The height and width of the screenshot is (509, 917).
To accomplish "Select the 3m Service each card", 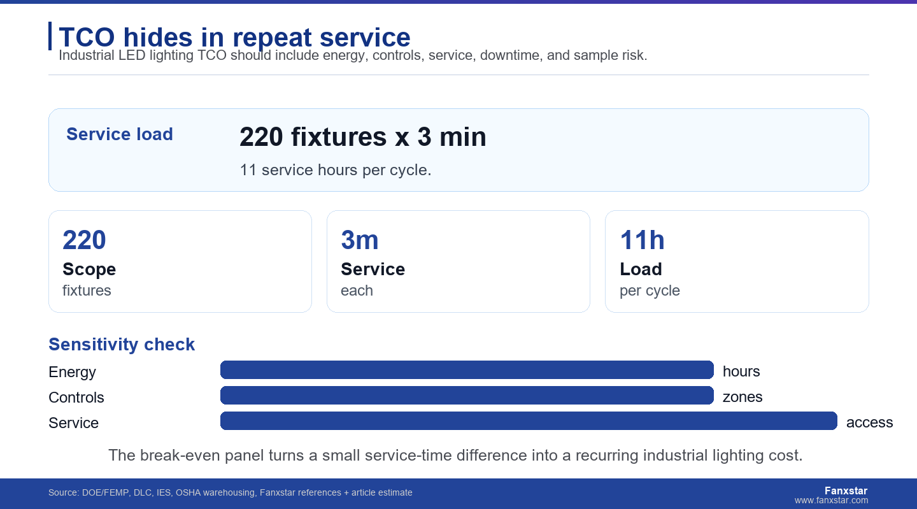I will tap(458, 262).
